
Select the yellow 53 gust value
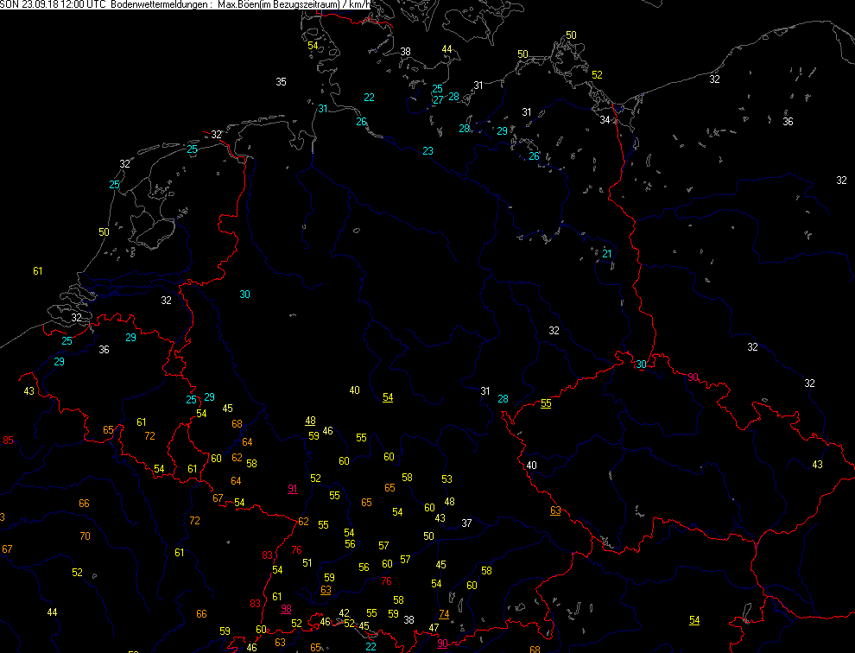[446, 479]
